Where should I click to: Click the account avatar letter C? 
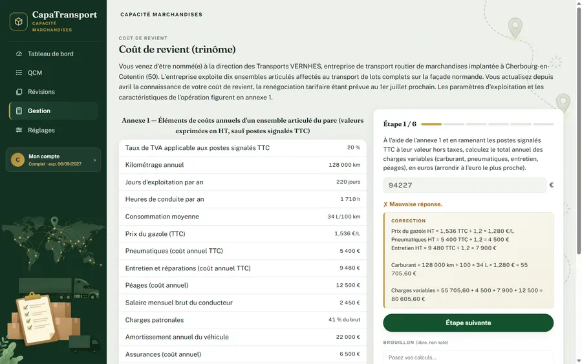pyautogui.click(x=17, y=160)
